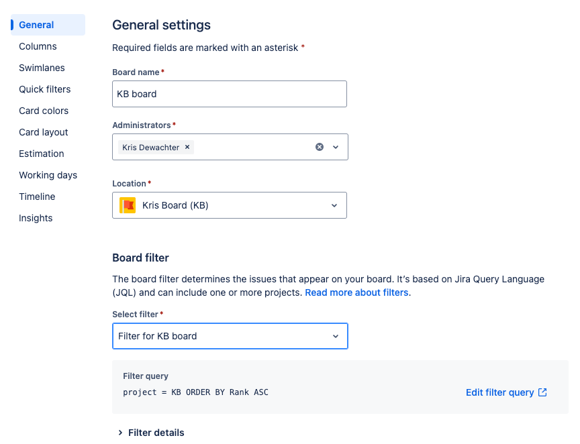Click the external link icon beside Edit filter query
Image resolution: width=580 pixels, height=444 pixels.
click(x=542, y=392)
